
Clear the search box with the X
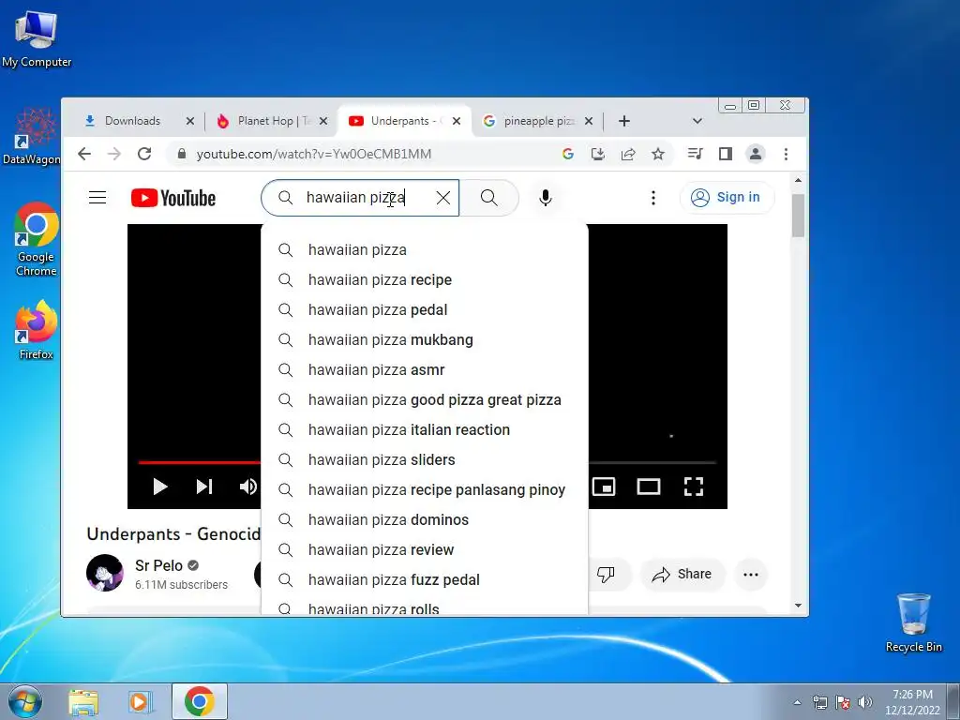click(443, 198)
